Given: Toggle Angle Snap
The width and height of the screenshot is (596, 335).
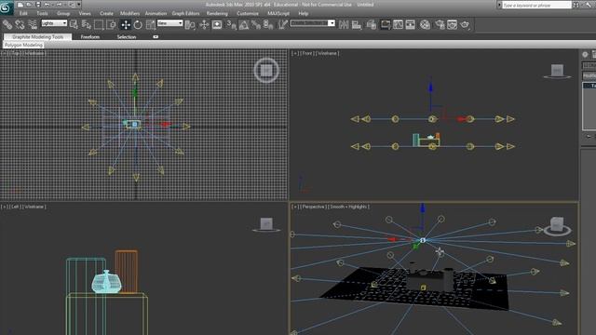Looking at the screenshot, I should pyautogui.click(x=244, y=25).
